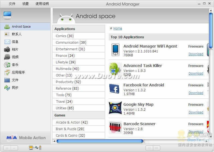
Task: Open the Arcade & Action (42) games category
Action: coord(79,122)
